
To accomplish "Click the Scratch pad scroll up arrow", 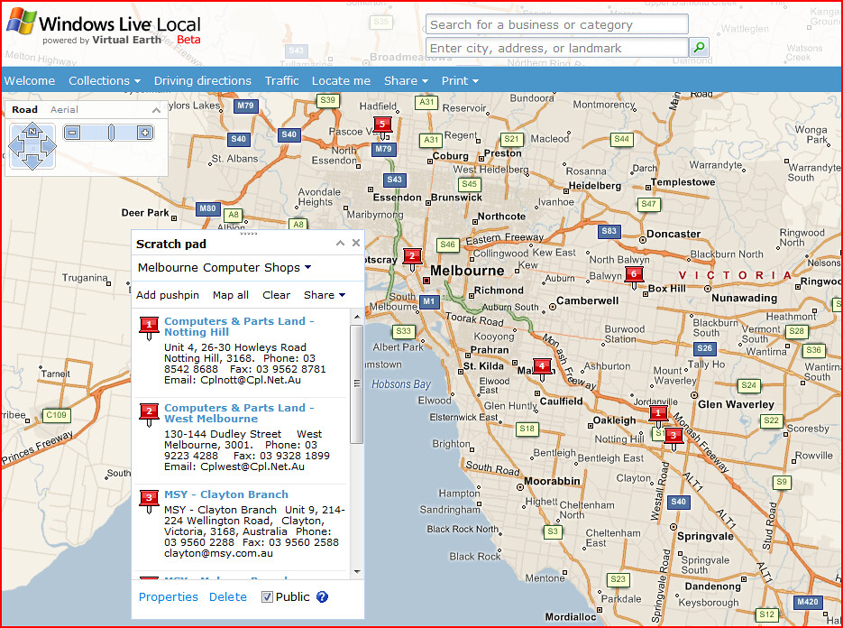I will pyautogui.click(x=357, y=318).
